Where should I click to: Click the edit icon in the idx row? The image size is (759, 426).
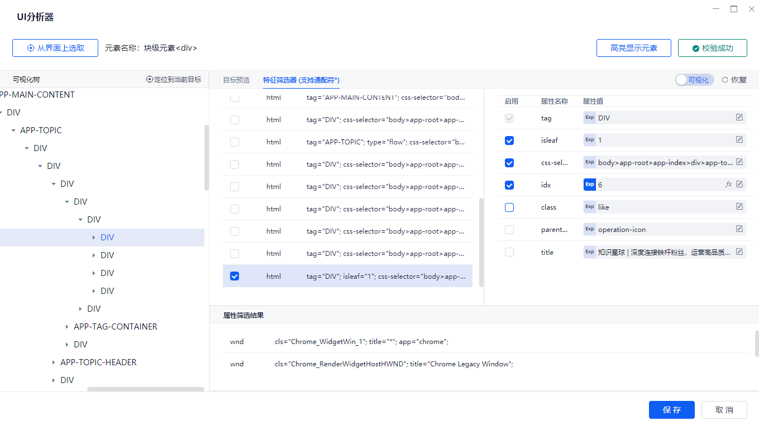pos(739,184)
